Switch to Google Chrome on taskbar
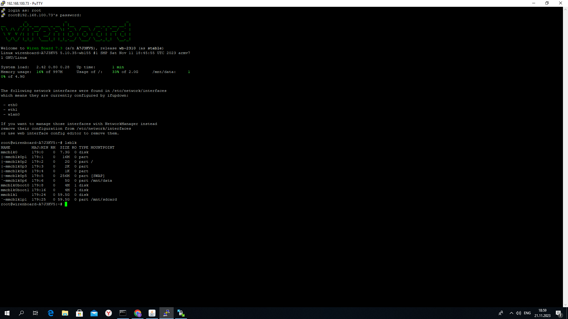 (x=138, y=313)
